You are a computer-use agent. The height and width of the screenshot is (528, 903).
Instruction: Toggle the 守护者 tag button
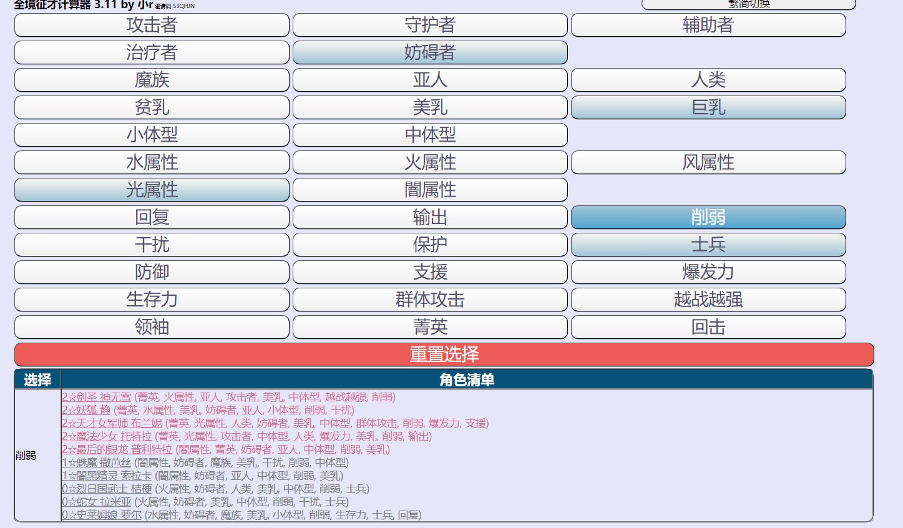pos(430,25)
